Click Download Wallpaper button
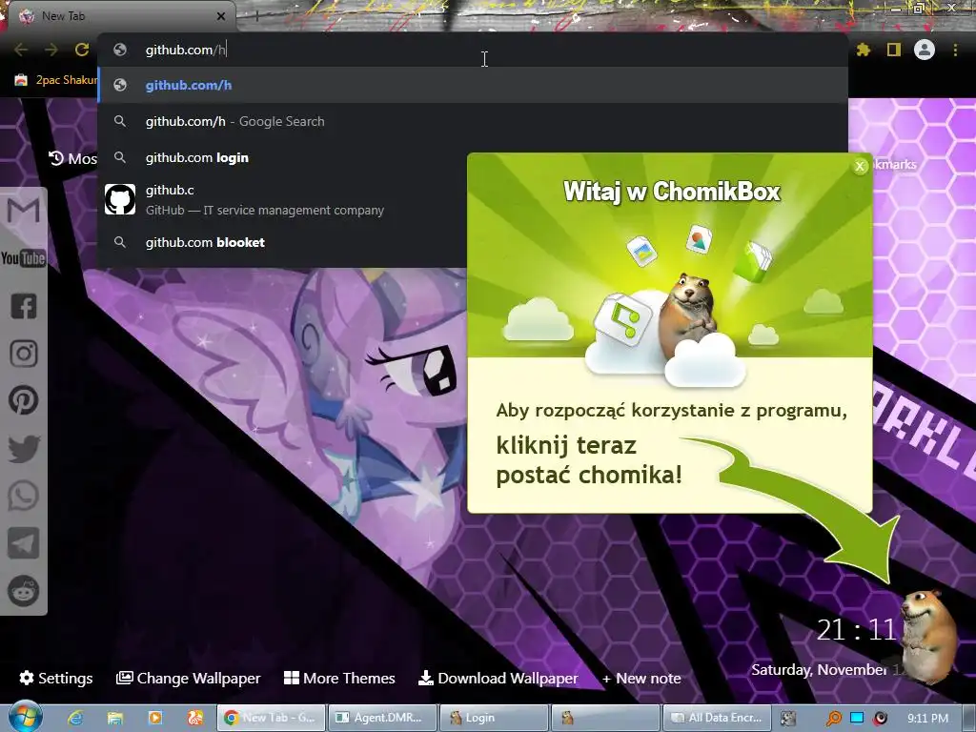976x732 pixels. (x=498, y=678)
